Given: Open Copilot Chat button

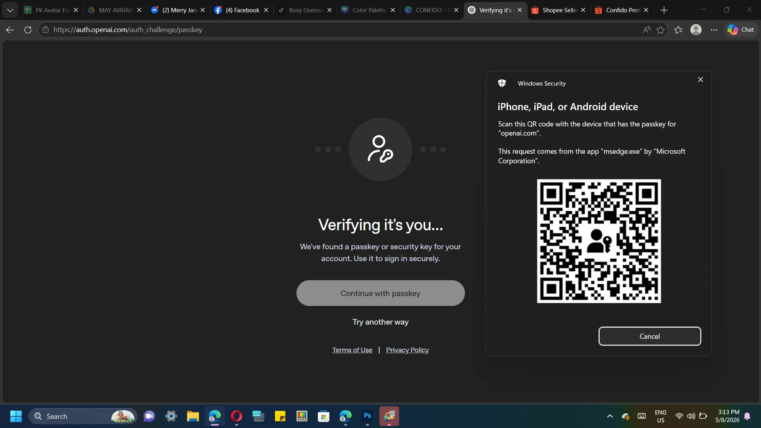Looking at the screenshot, I should tap(740, 30).
